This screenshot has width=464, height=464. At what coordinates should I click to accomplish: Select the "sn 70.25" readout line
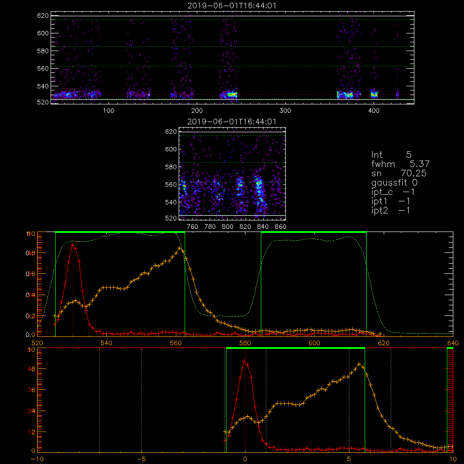pos(399,173)
